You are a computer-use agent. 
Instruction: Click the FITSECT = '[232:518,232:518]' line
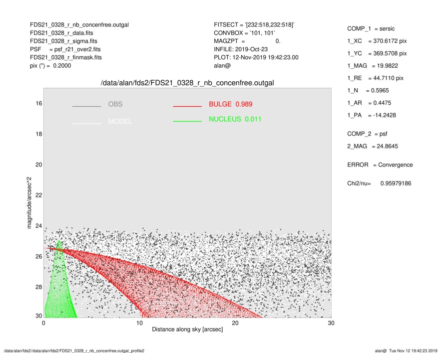coord(254,25)
